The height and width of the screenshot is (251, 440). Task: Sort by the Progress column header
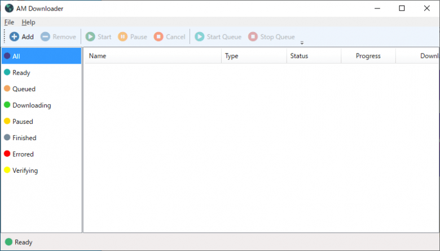point(368,56)
